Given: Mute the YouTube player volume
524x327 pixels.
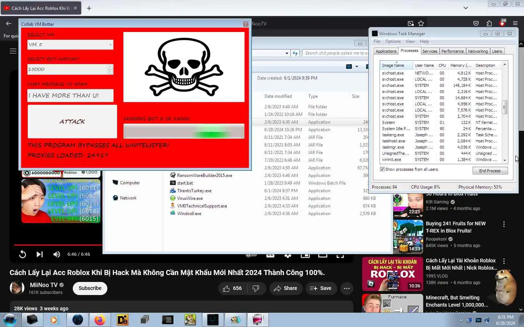Looking at the screenshot, I should point(56,254).
